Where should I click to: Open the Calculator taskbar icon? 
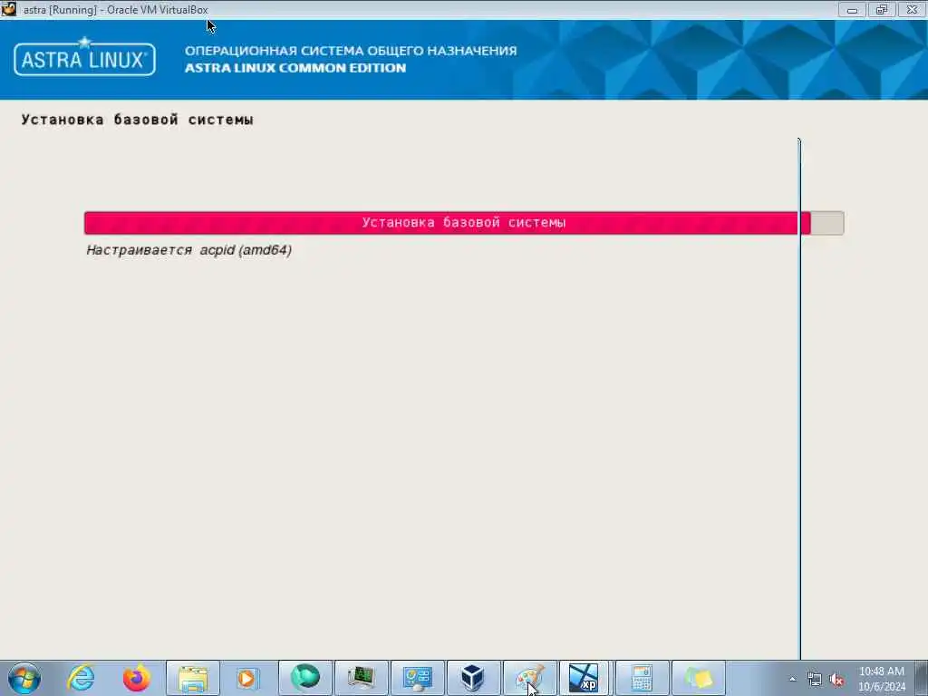(642, 678)
